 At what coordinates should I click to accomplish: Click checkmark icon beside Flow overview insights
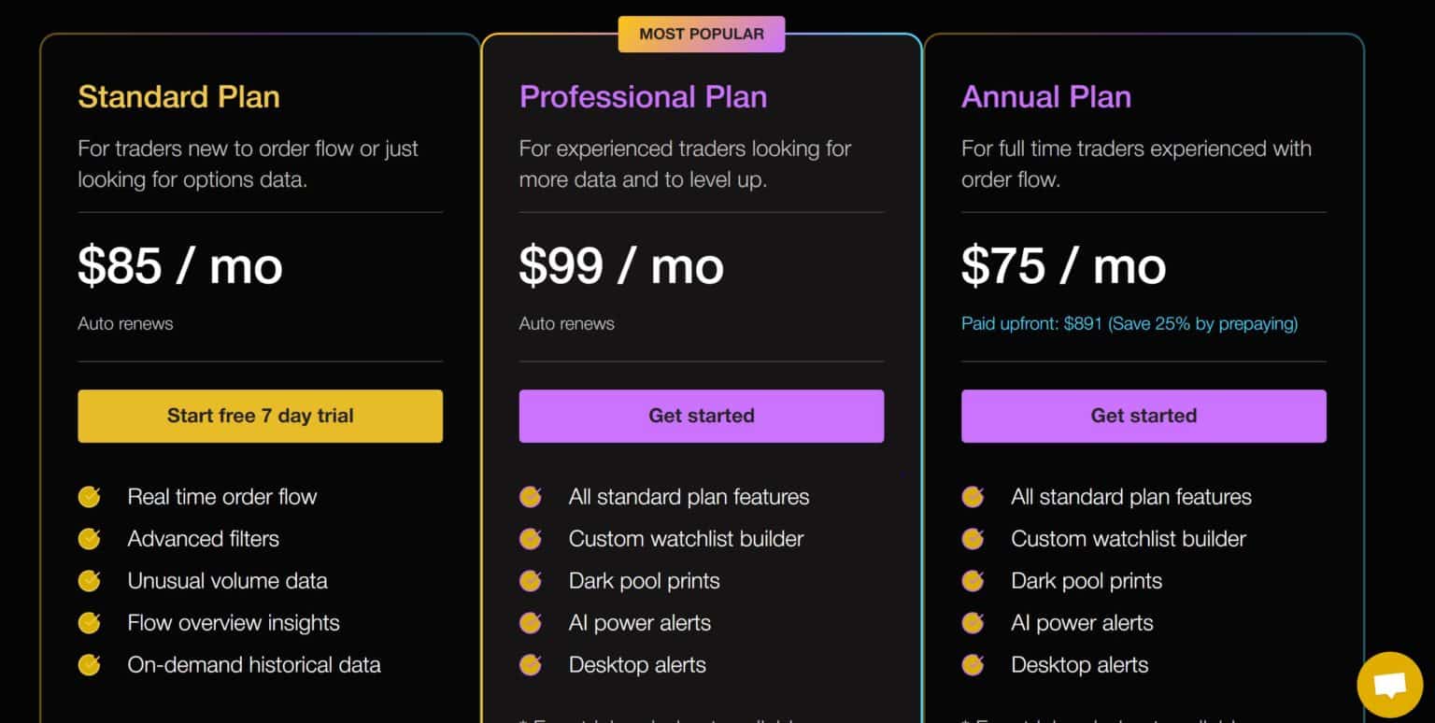89,623
